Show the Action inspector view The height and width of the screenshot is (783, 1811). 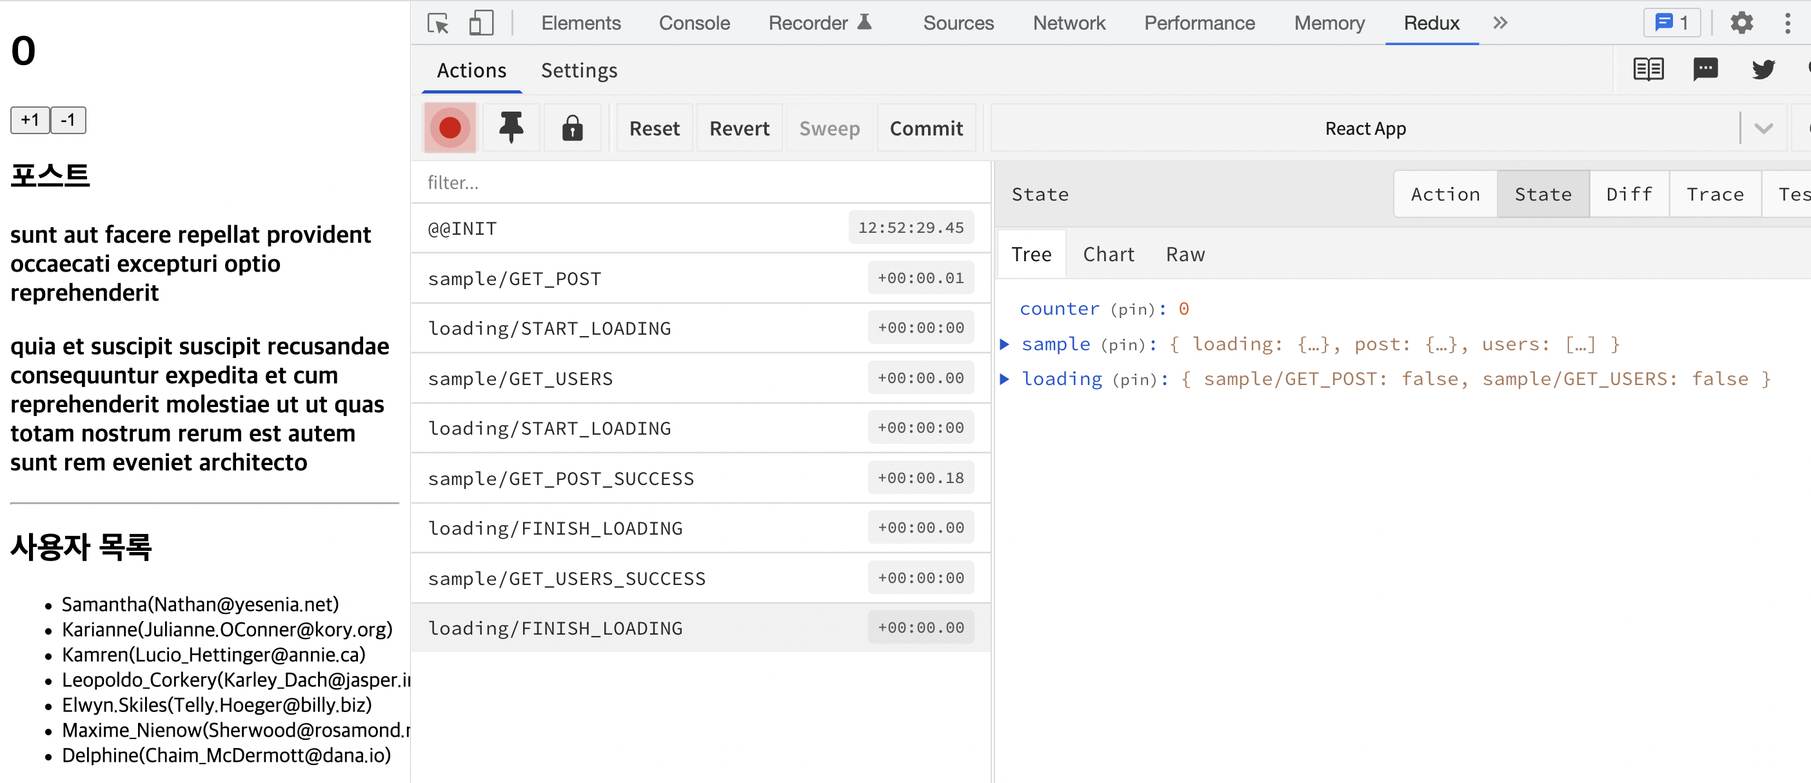click(x=1445, y=194)
